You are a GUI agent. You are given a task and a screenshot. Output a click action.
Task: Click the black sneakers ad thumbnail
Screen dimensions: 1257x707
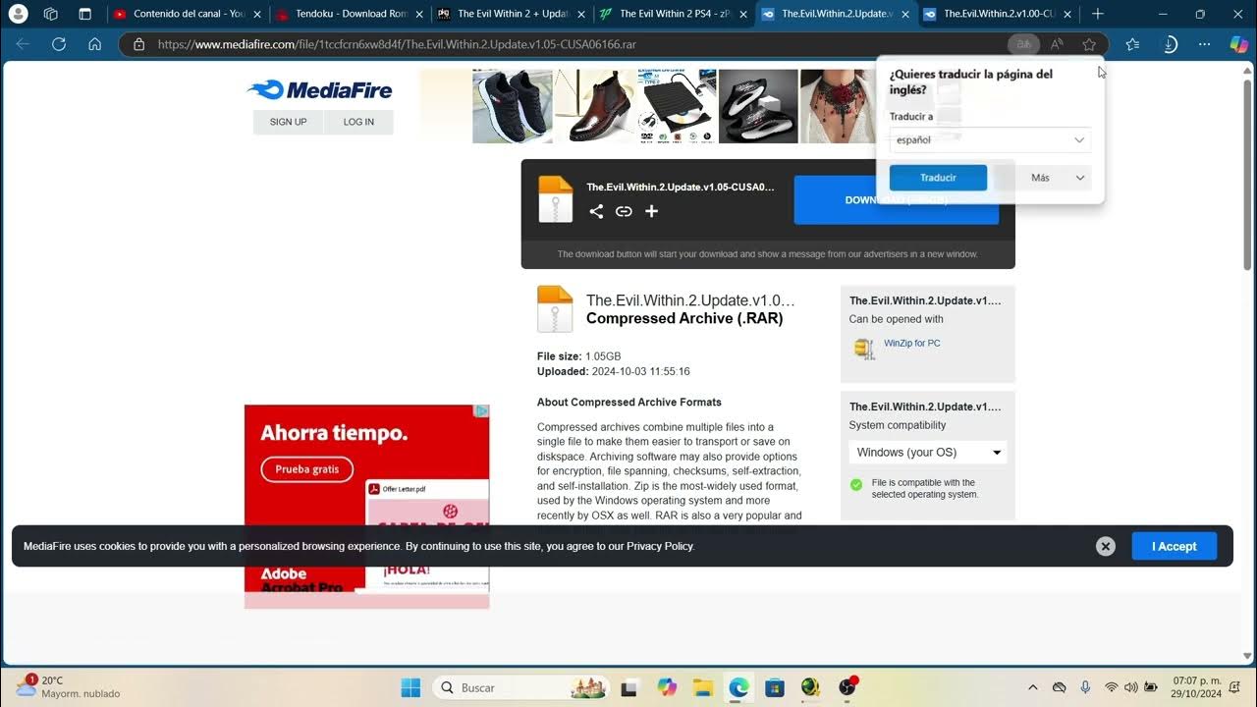pos(513,106)
